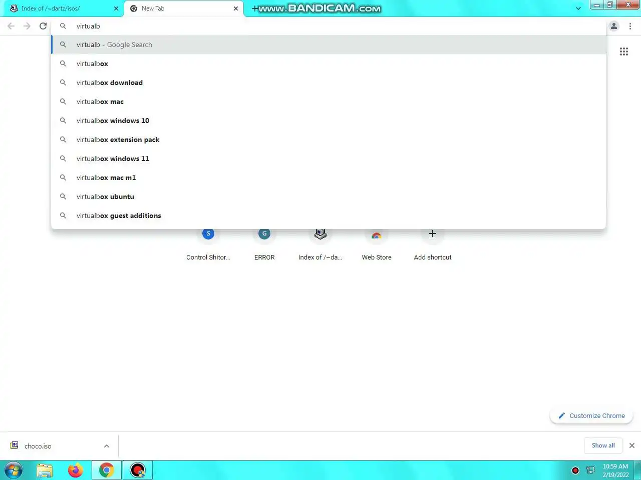Open the downloaded choco.iso file
The image size is (641, 480).
click(x=38, y=446)
